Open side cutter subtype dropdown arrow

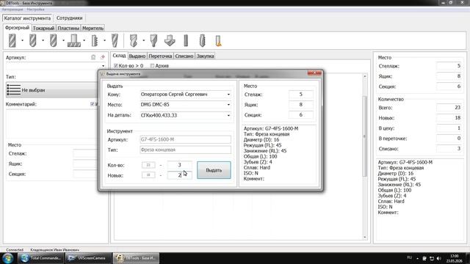click(104, 41)
